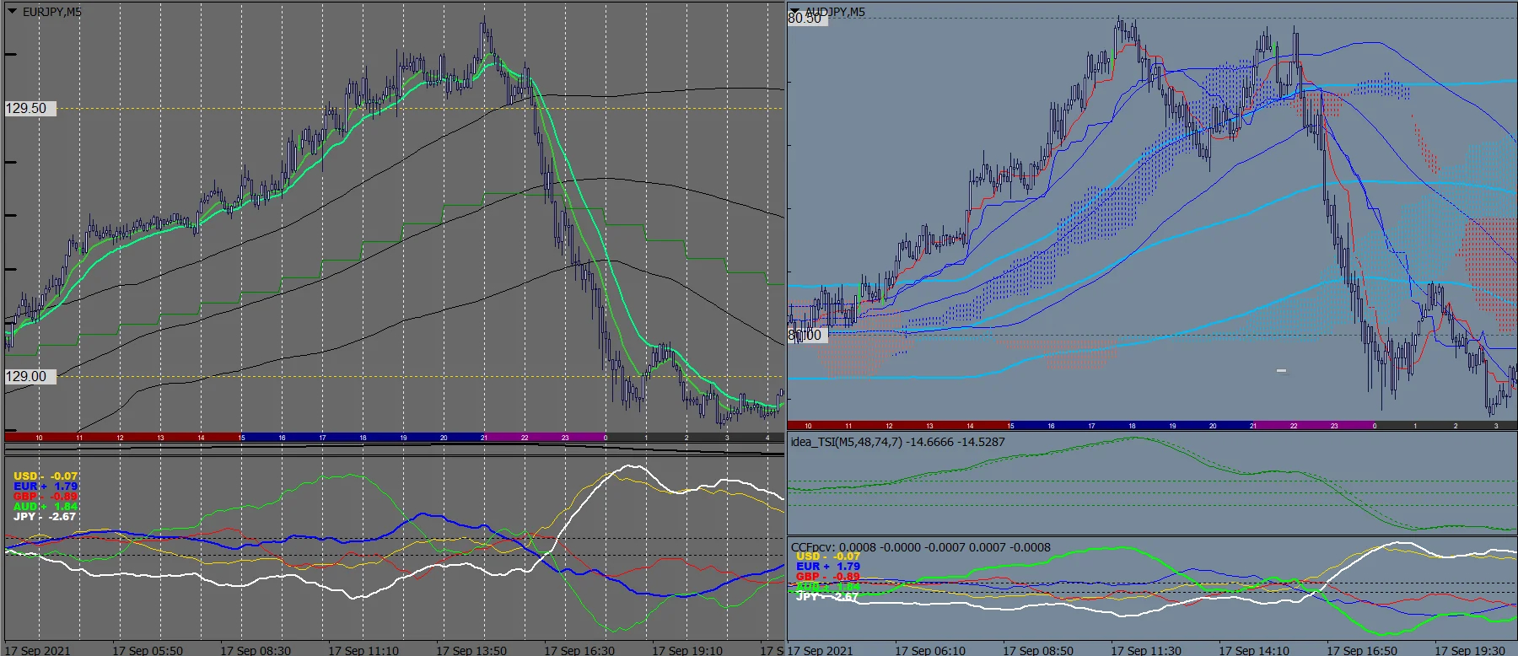Screen dimensions: 1518x656
Task: Click the 129.00 price level label
Action: pyautogui.click(x=28, y=376)
